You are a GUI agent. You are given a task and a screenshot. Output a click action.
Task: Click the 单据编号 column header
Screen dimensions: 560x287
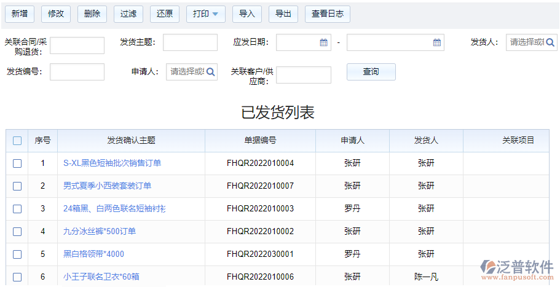(260, 141)
